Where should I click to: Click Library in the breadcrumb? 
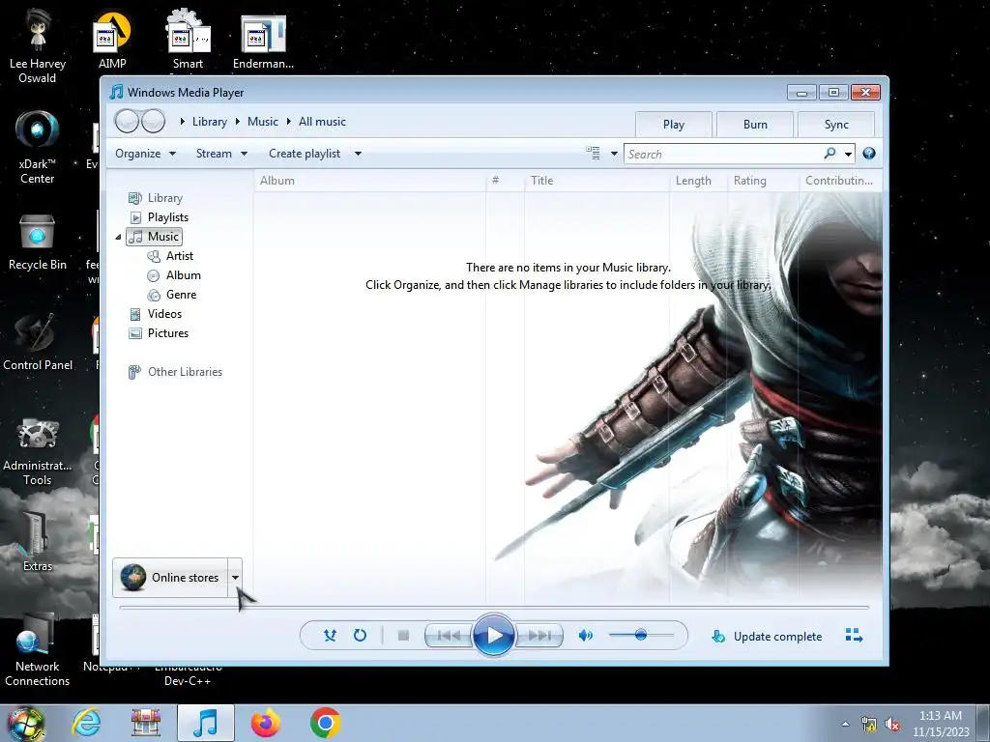click(210, 122)
